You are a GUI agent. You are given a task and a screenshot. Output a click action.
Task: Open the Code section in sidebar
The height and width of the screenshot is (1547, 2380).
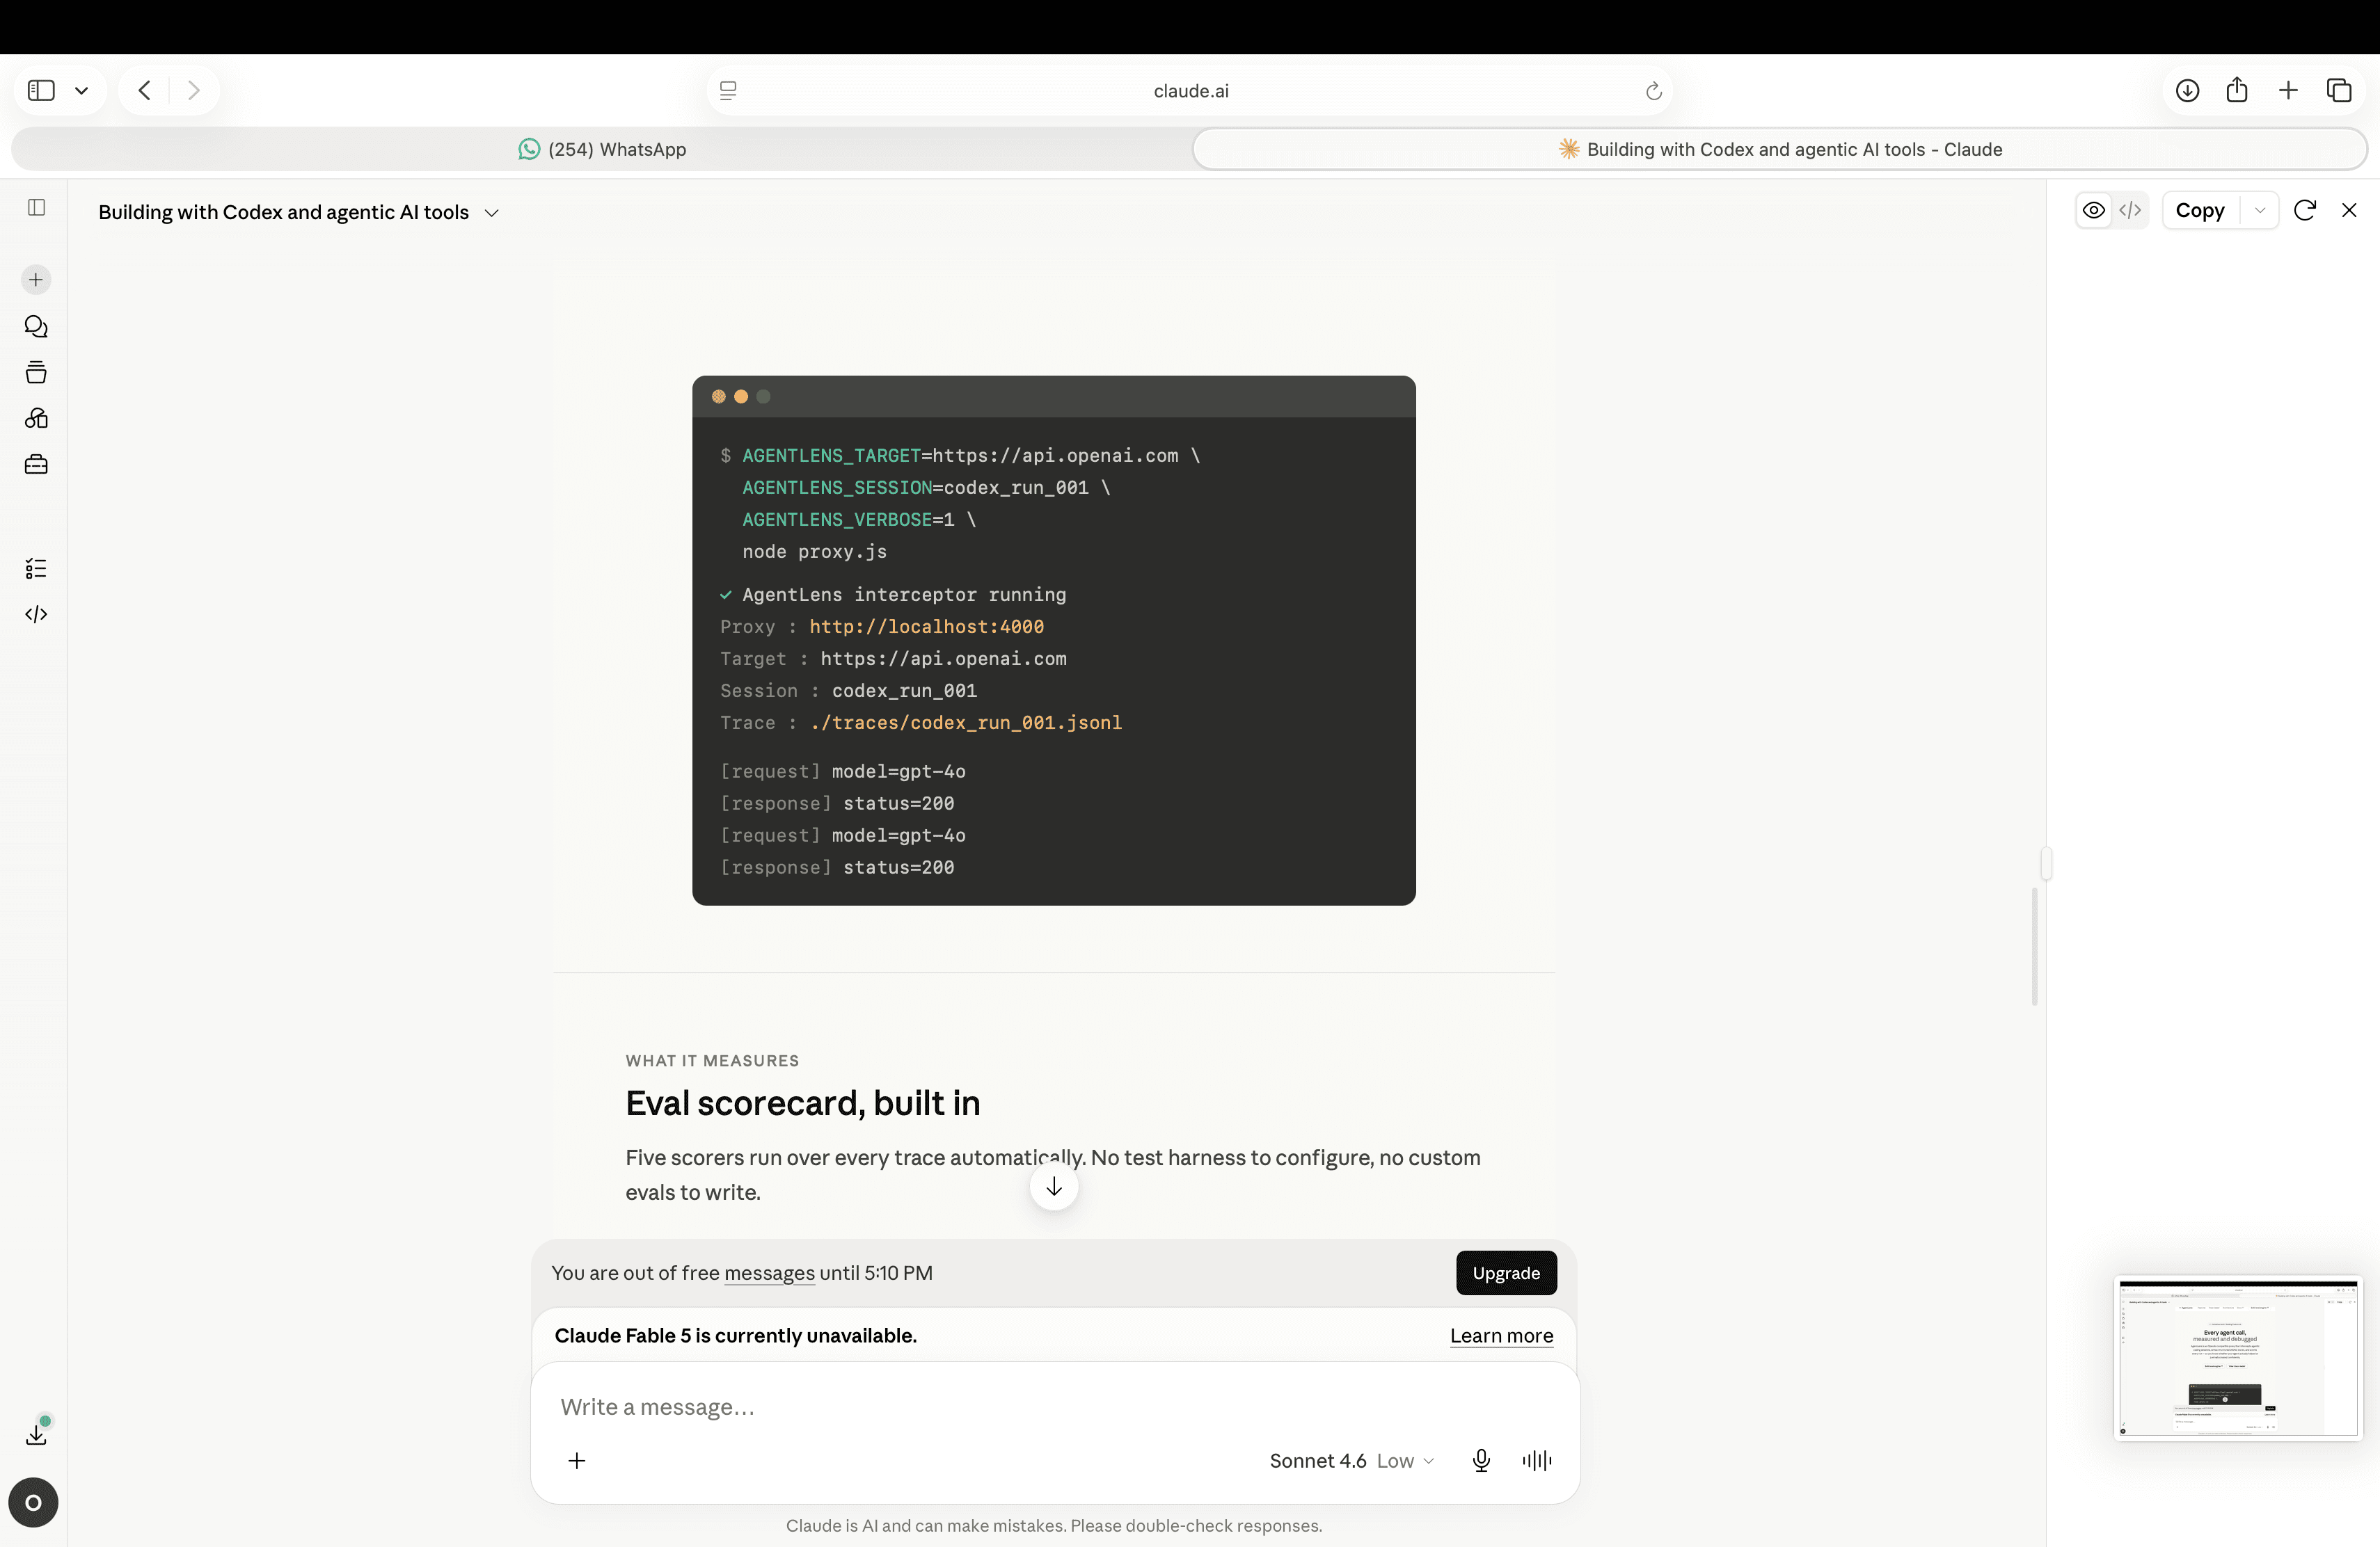[x=36, y=615]
